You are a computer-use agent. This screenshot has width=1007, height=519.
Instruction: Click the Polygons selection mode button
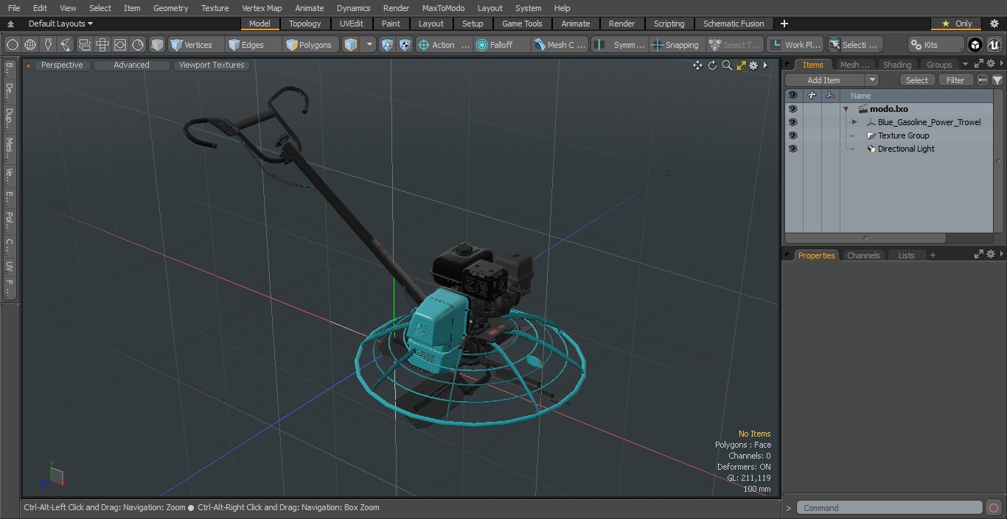[309, 45]
